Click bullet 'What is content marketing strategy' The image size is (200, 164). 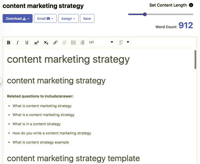42,106
